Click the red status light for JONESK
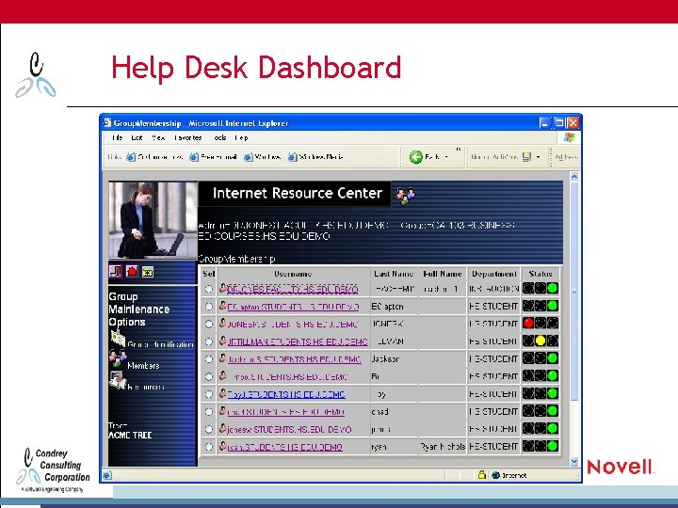 pyautogui.click(x=528, y=323)
